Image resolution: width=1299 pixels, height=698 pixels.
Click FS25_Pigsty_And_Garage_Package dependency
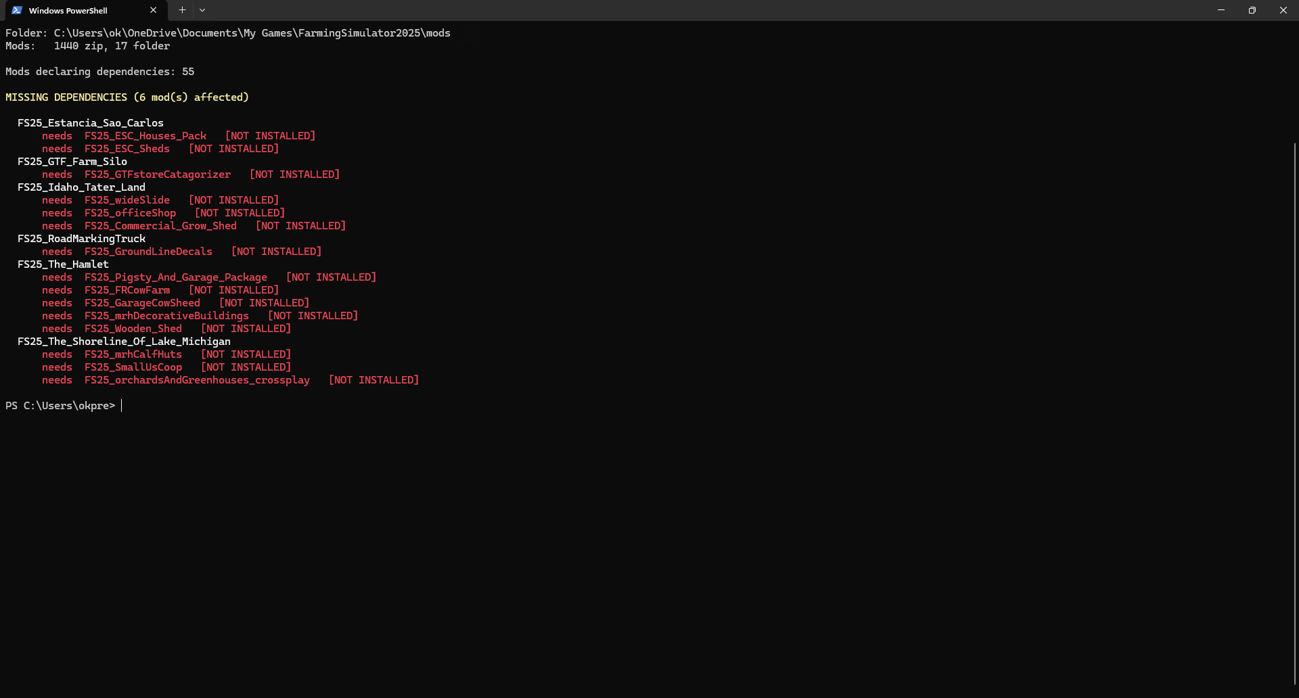176,277
